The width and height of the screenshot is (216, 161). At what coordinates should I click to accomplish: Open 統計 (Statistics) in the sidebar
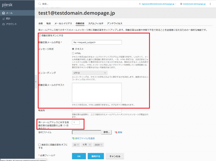click(x=8, y=18)
